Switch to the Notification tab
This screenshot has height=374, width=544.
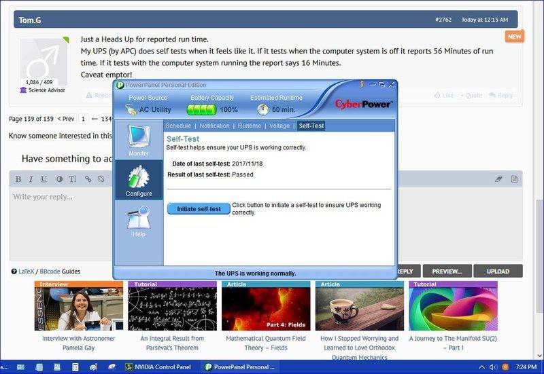point(214,126)
